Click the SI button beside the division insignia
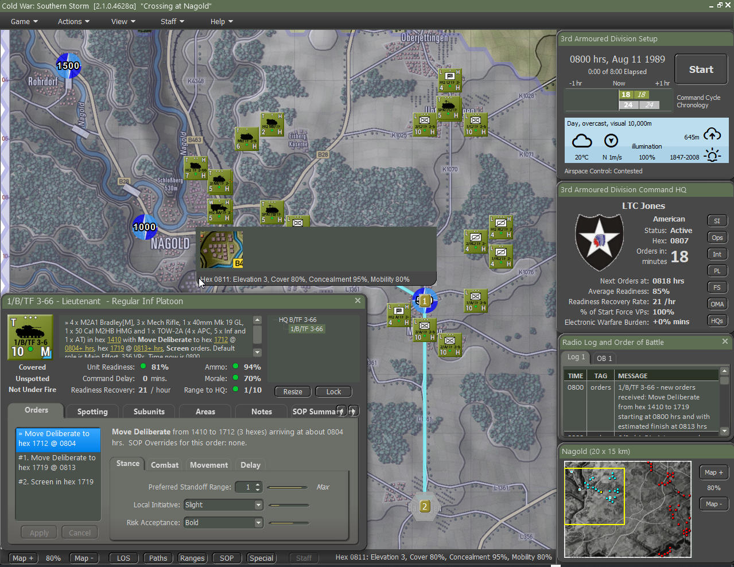Screen dimensions: 734x567 717,220
